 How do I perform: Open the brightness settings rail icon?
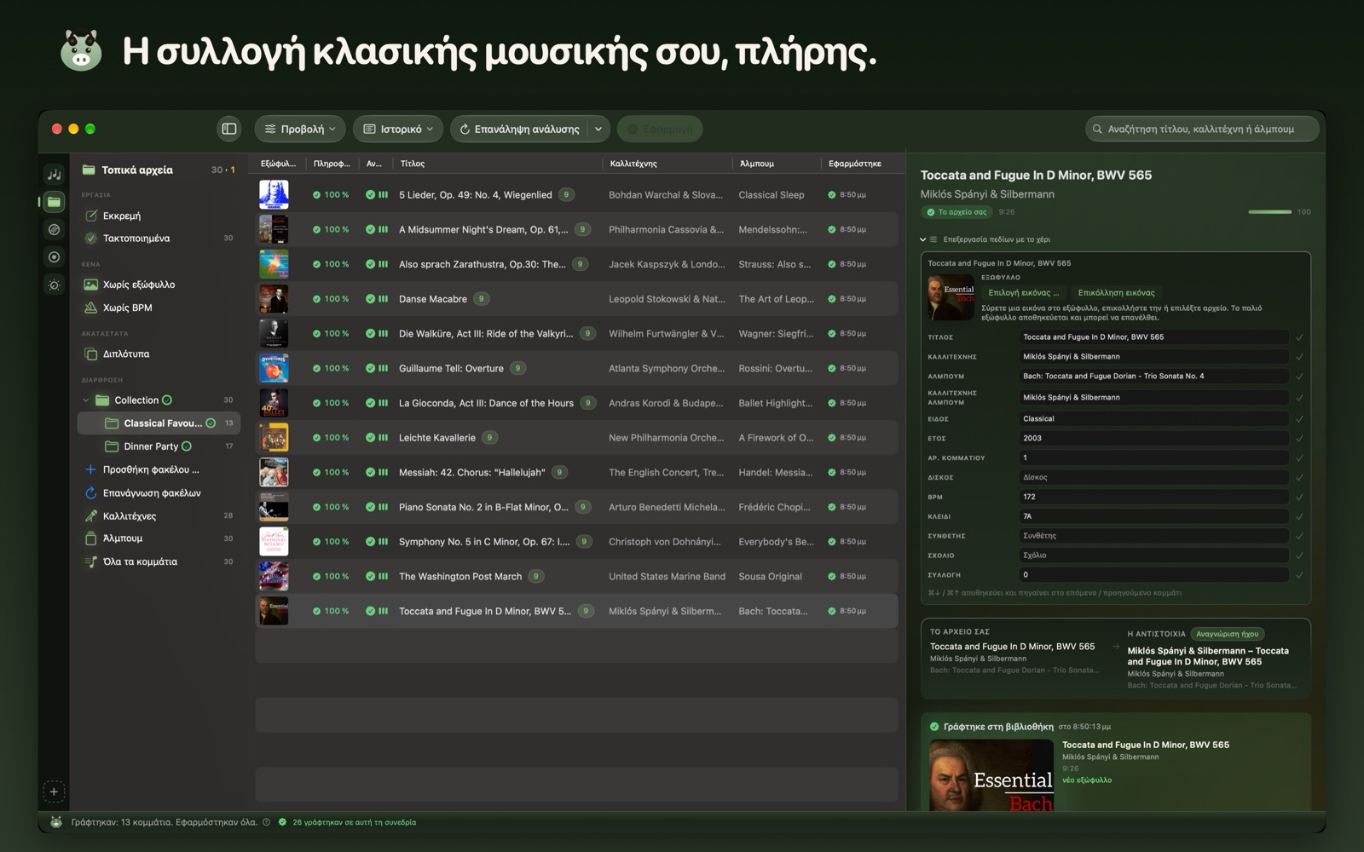(x=54, y=285)
